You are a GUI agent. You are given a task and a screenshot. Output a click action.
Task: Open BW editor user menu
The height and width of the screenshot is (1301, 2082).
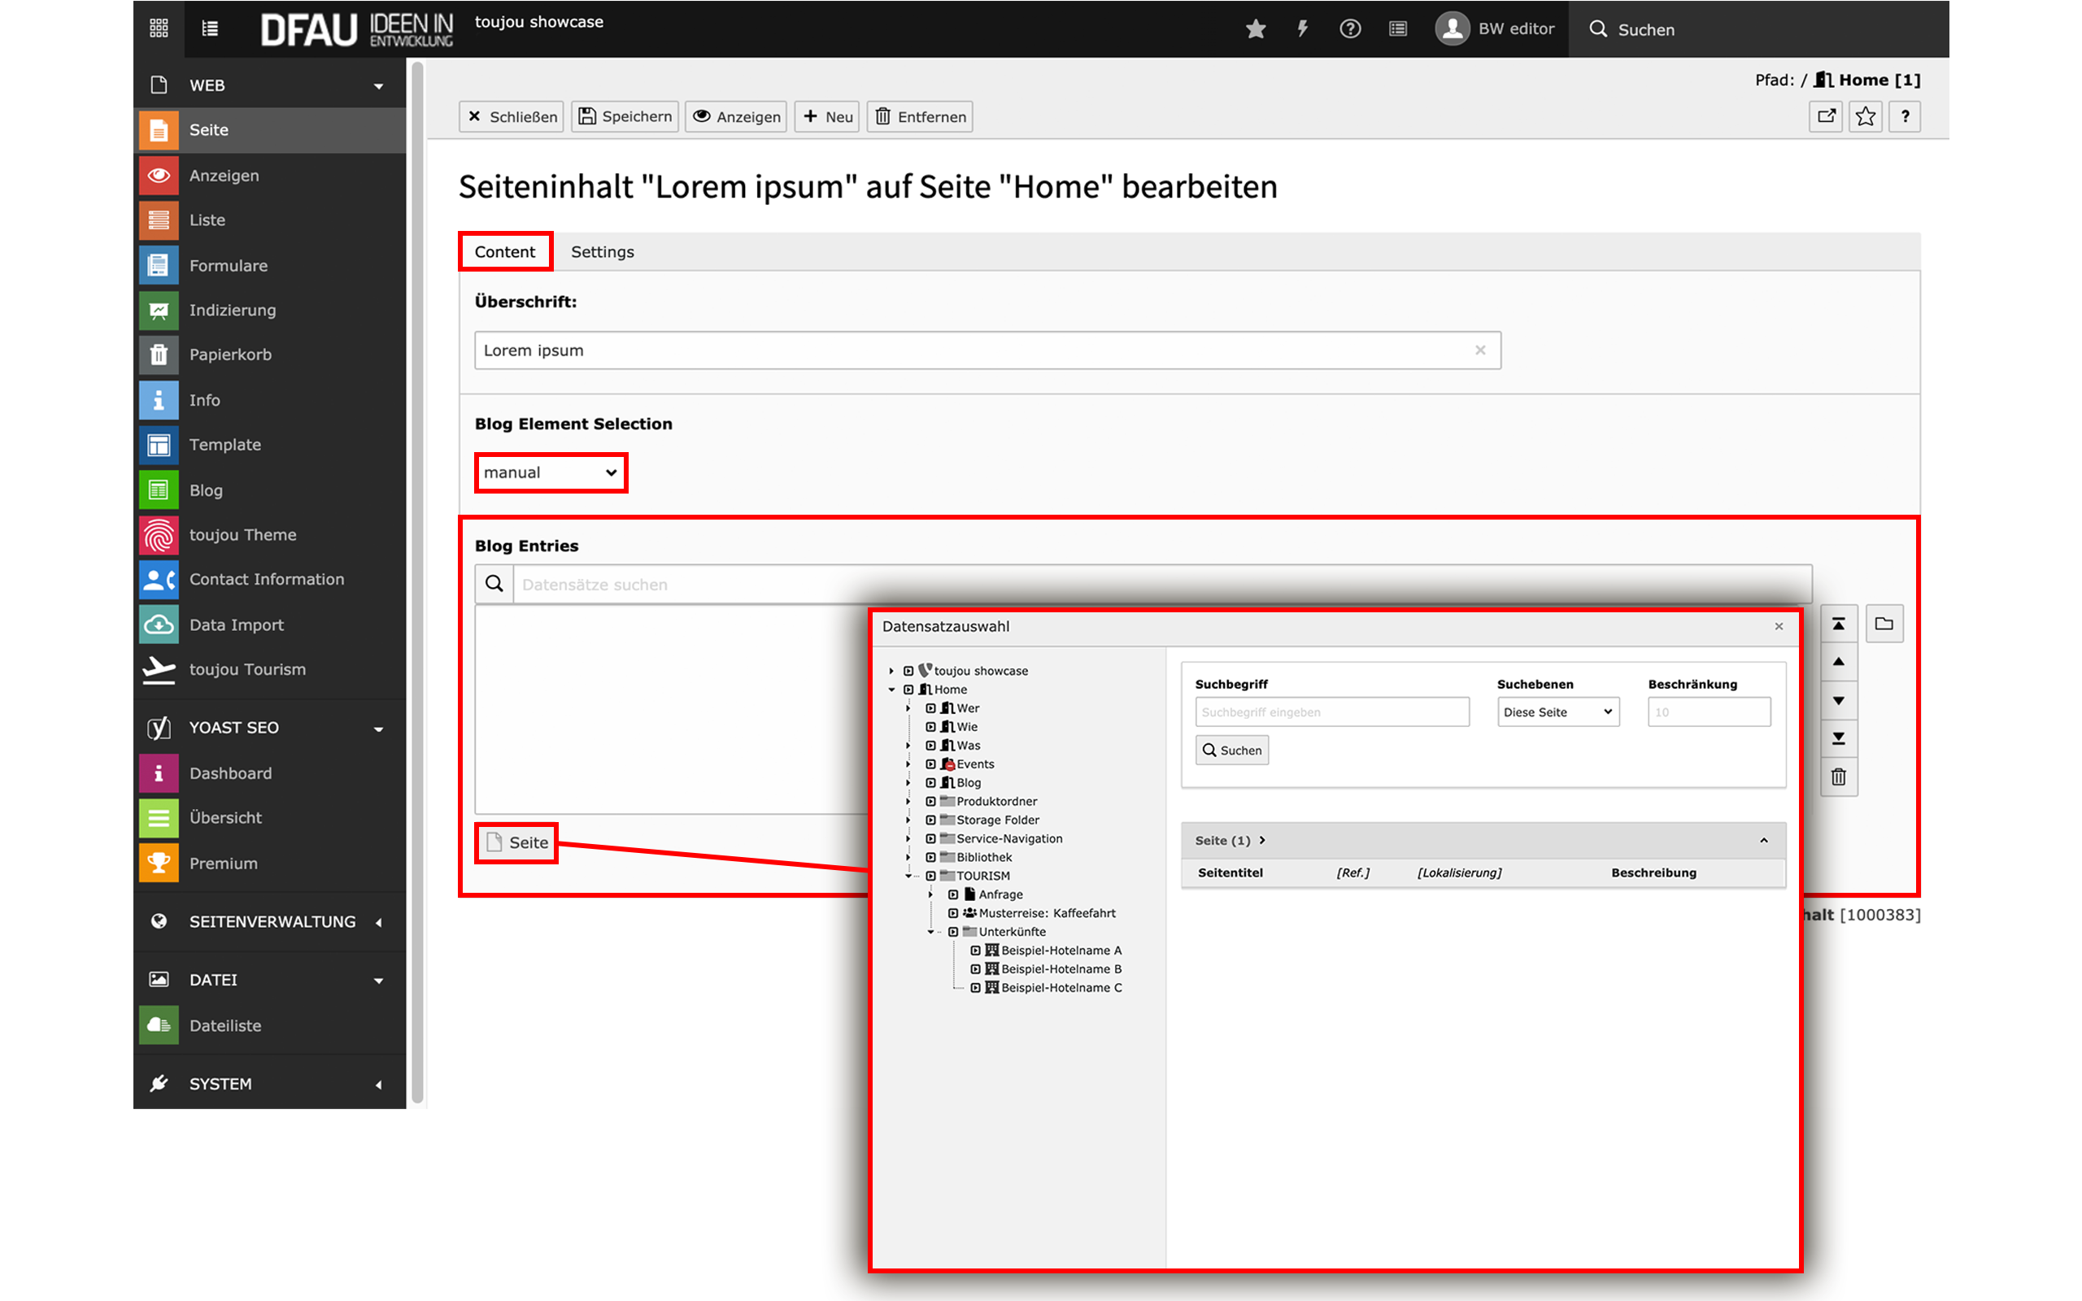coord(1496,29)
